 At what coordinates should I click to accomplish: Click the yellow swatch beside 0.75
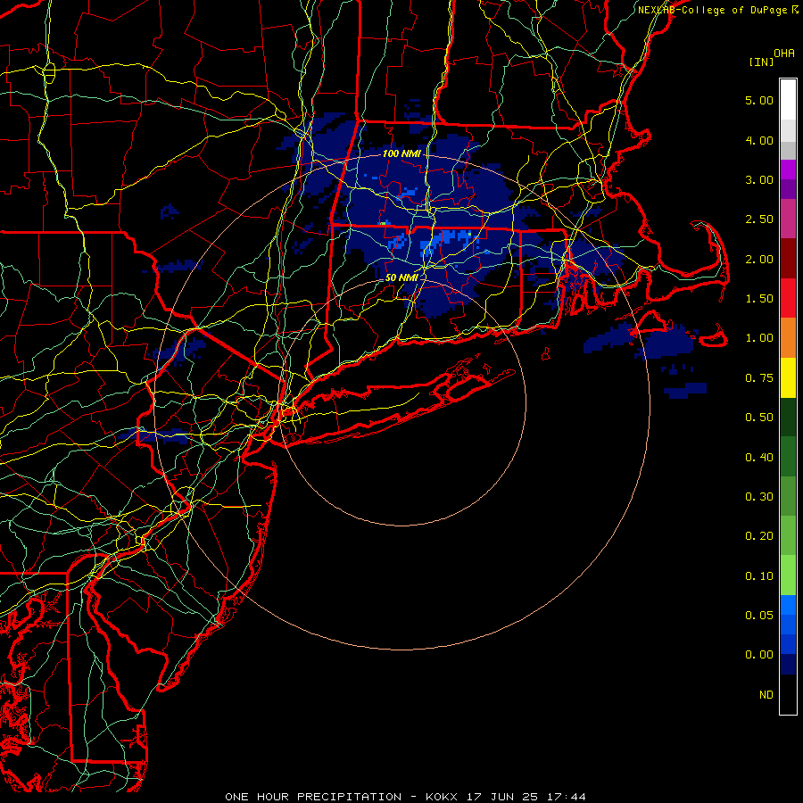[x=788, y=377]
